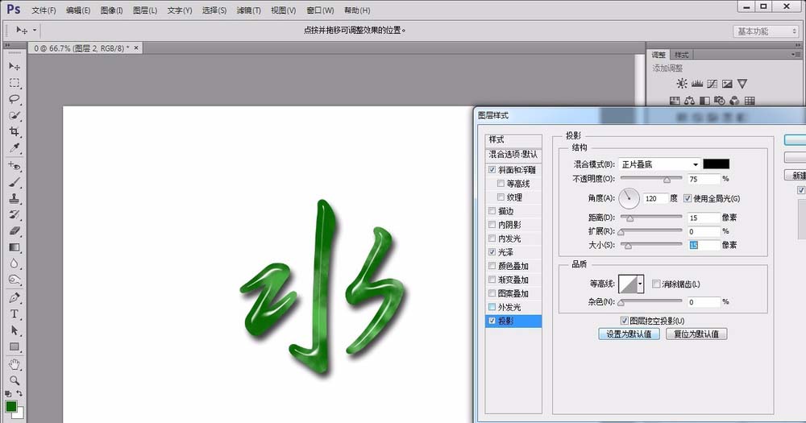The image size is (806, 423).
Task: Add a Color Balance adjustment
Action: (x=689, y=101)
